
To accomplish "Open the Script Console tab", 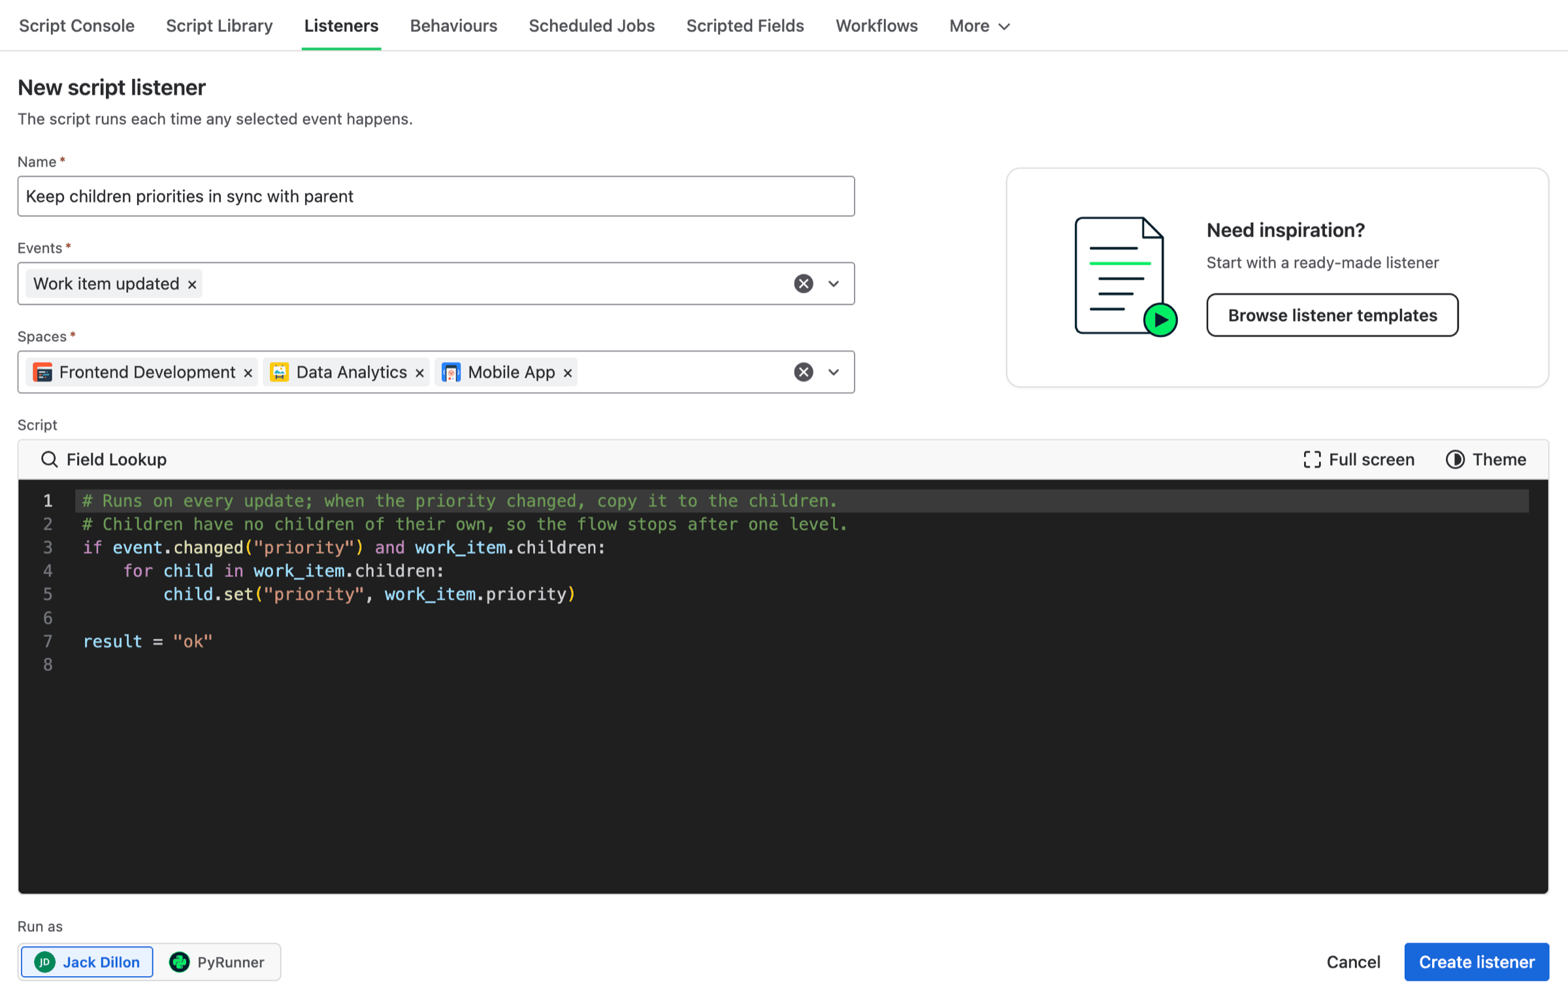I will tap(76, 25).
